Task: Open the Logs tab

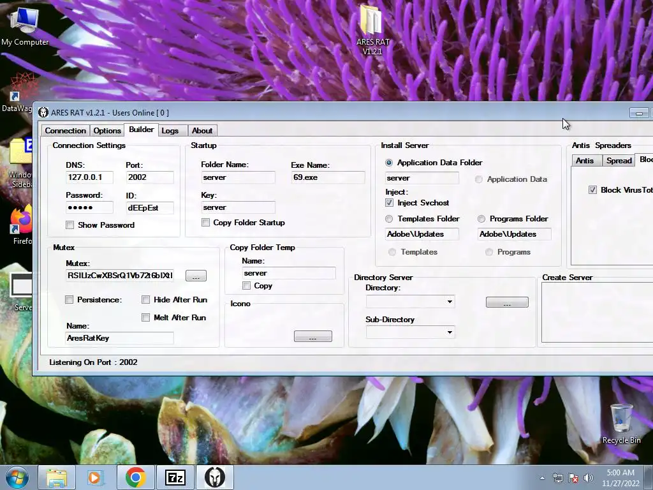Action: pyautogui.click(x=170, y=130)
